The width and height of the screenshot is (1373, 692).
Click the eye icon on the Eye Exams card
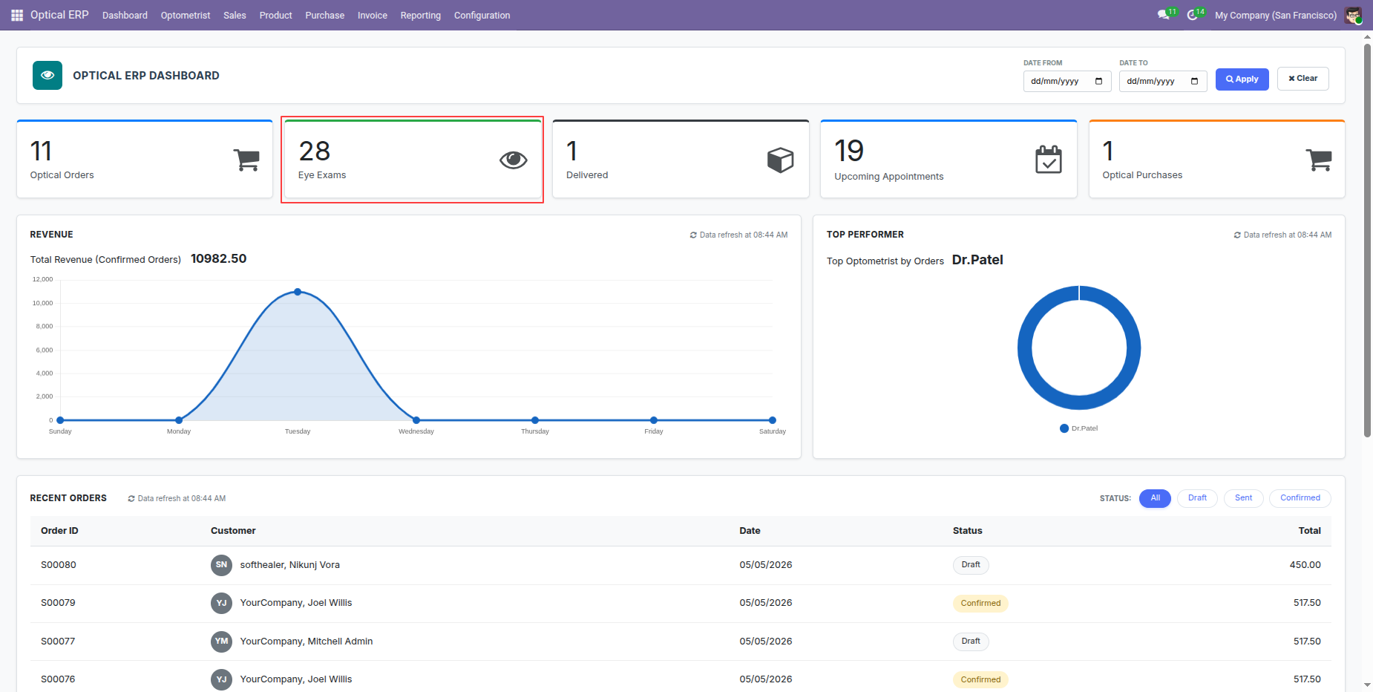tap(514, 160)
